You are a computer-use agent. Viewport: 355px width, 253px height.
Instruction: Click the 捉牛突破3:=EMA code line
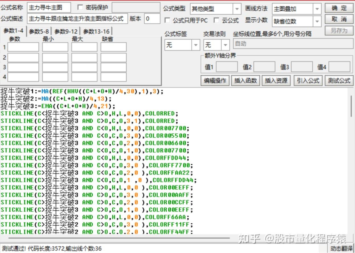(x=58, y=107)
